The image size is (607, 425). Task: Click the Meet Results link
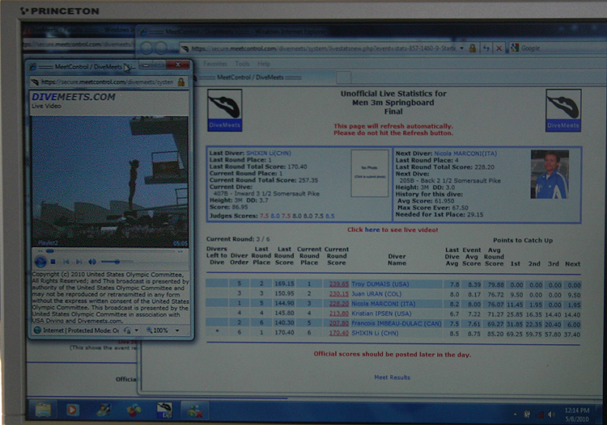[392, 377]
